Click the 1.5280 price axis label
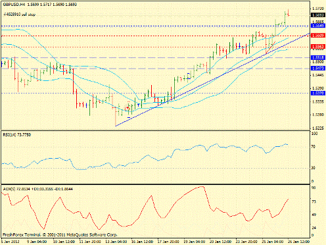 [x=318, y=115]
